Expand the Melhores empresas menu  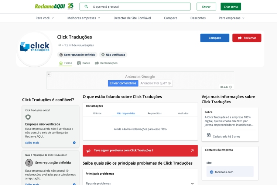pyautogui.click(x=83, y=18)
